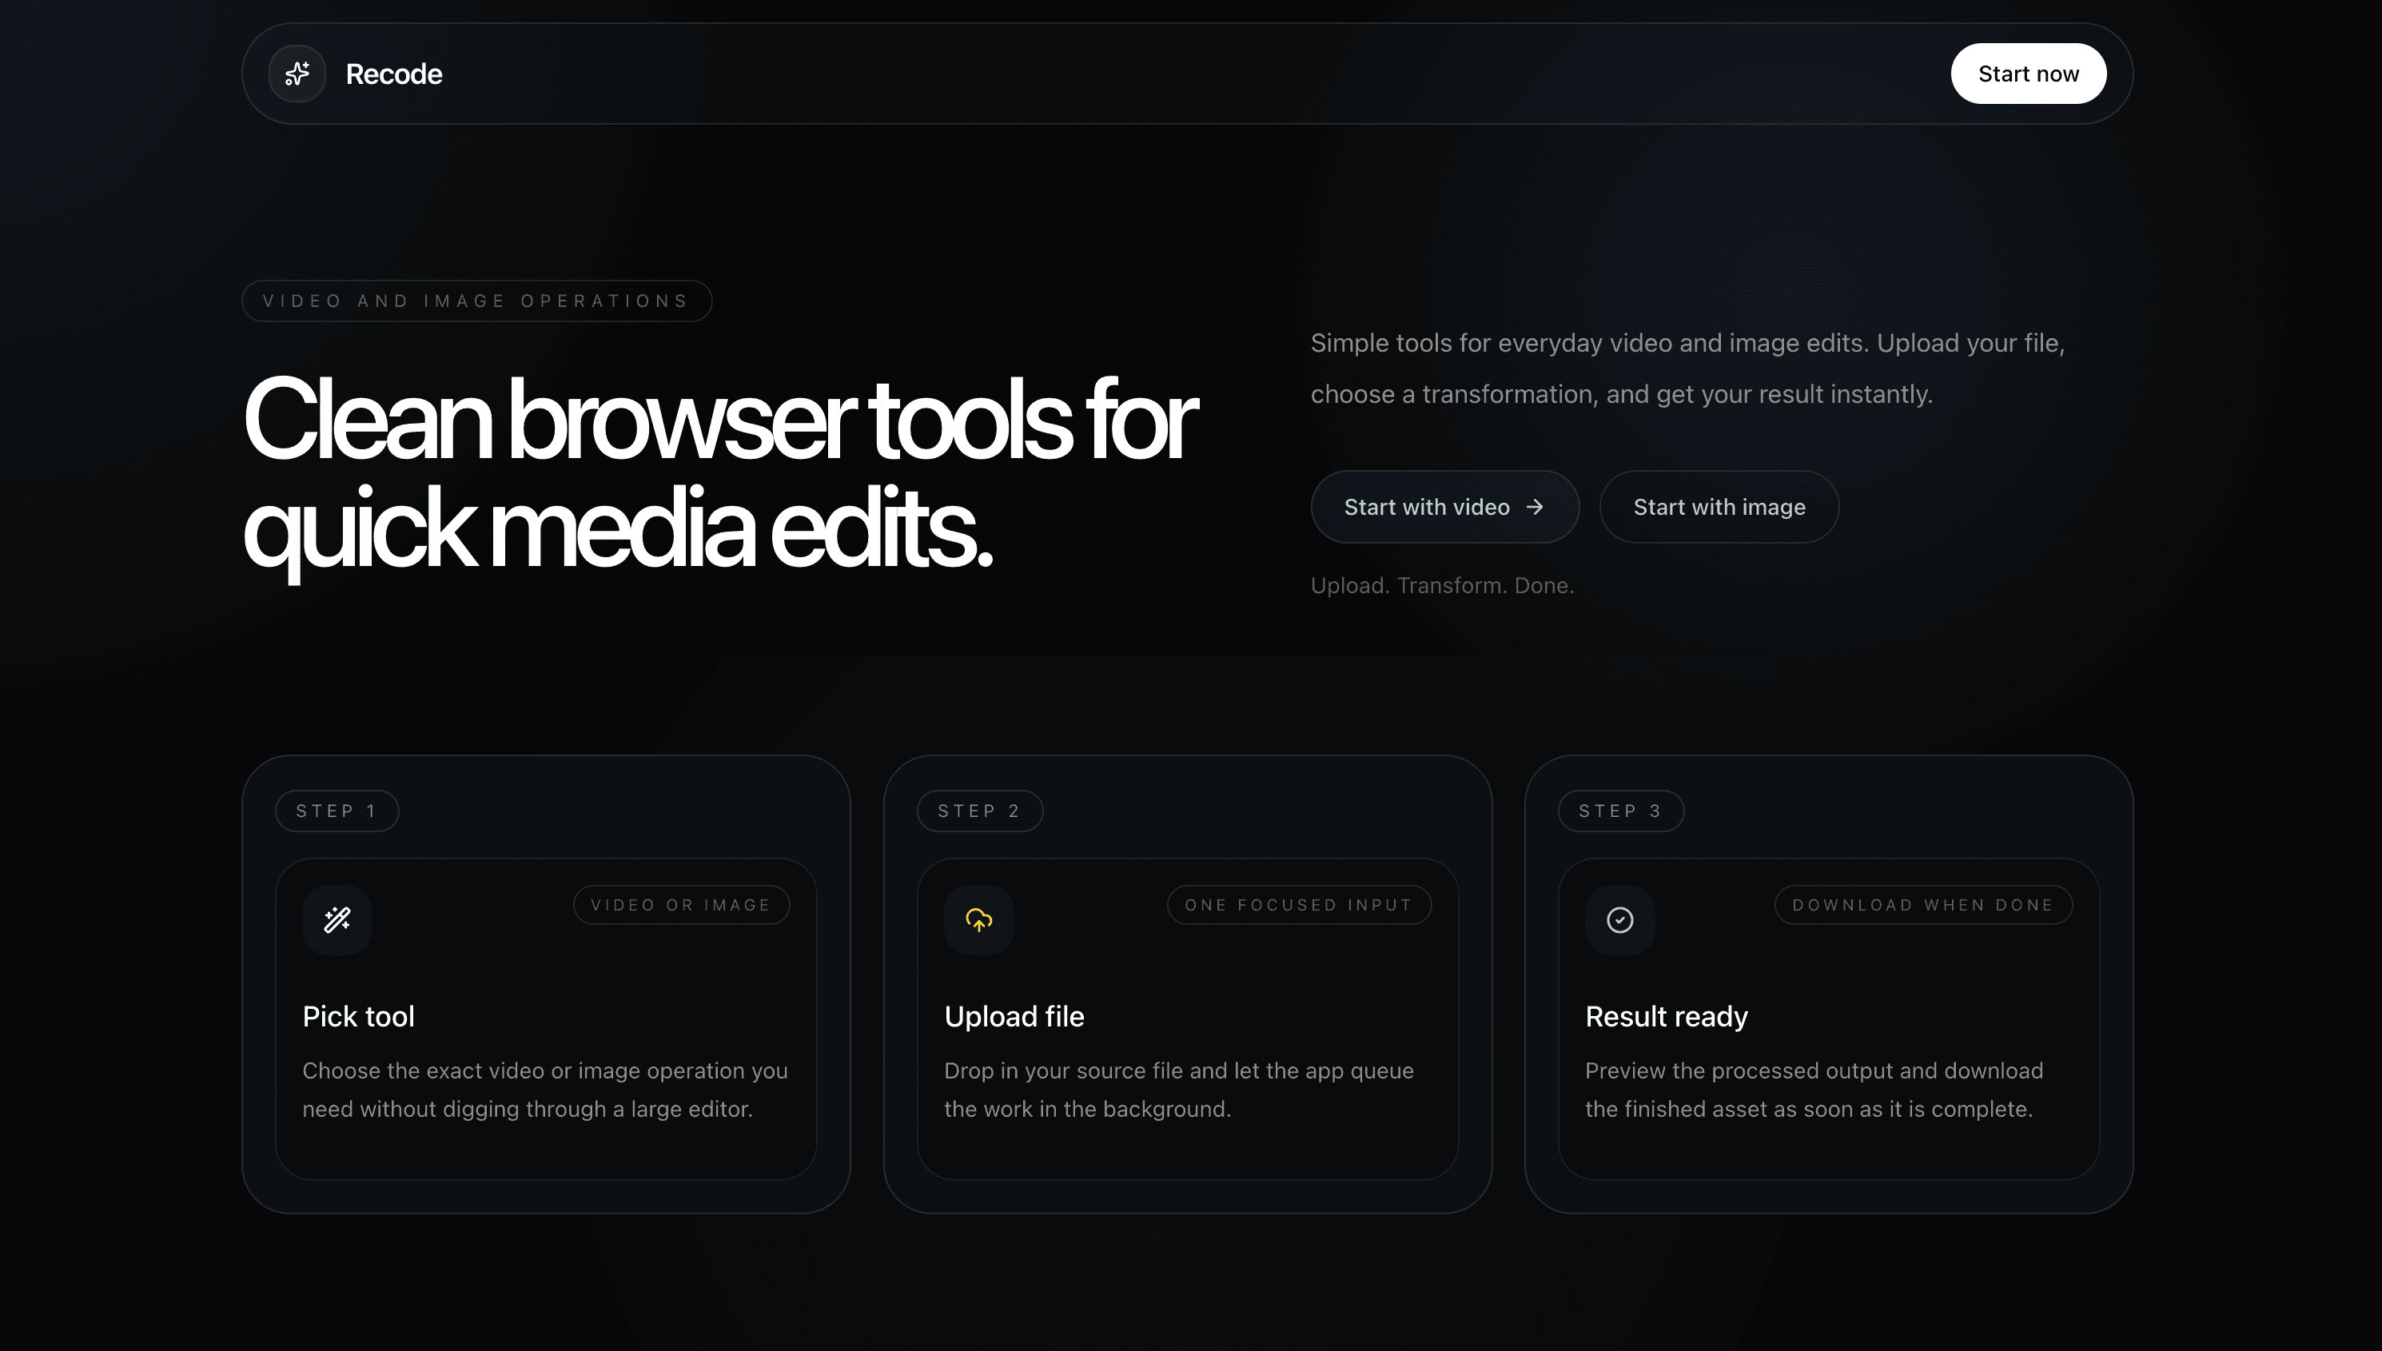The width and height of the screenshot is (2382, 1351).
Task: Click the cloud upload icon
Action: click(x=978, y=919)
